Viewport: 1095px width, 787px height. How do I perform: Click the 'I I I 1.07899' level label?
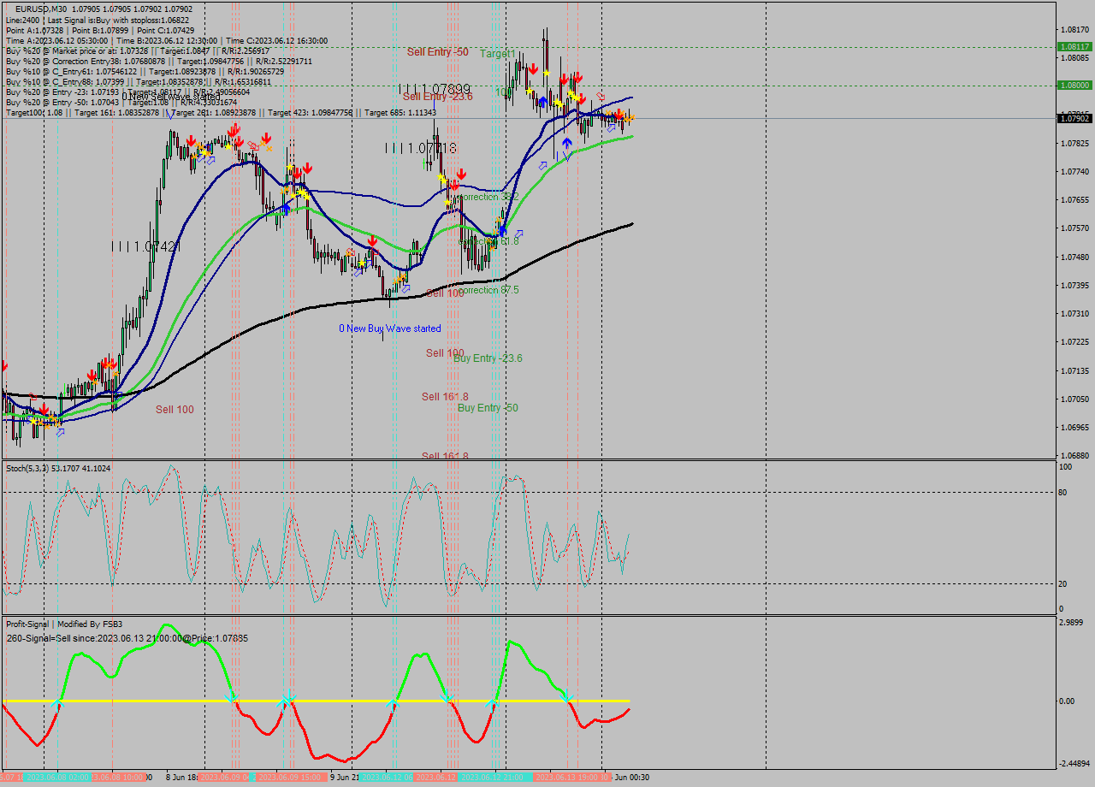coord(434,89)
